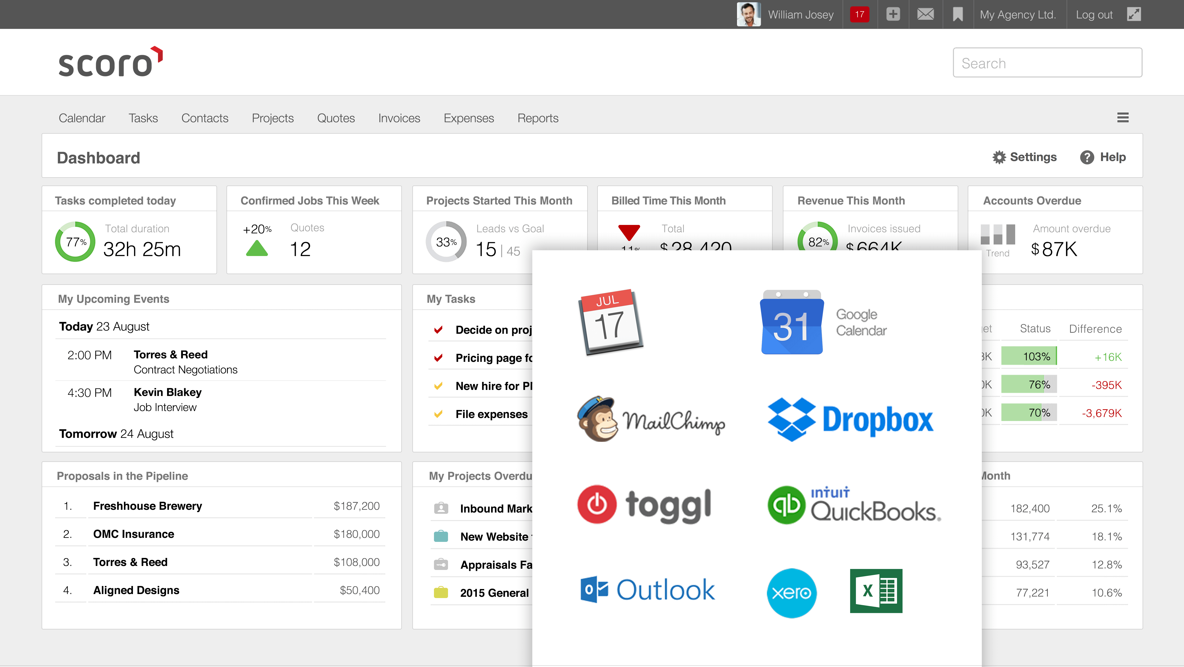Click the Settings label text
Image resolution: width=1184 pixels, height=667 pixels.
1033,157
